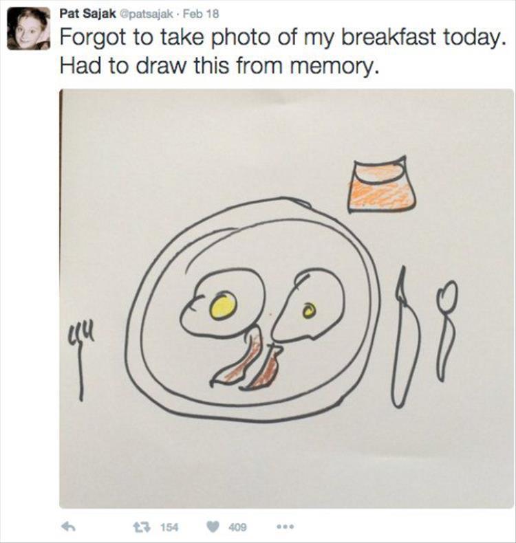516x543 pixels.
Task: Click the reply arrow icon
Action: coord(68,527)
